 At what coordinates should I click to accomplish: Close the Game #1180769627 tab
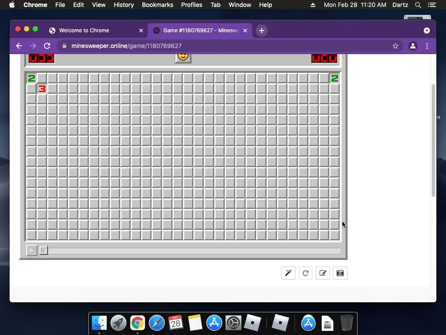pos(245,31)
